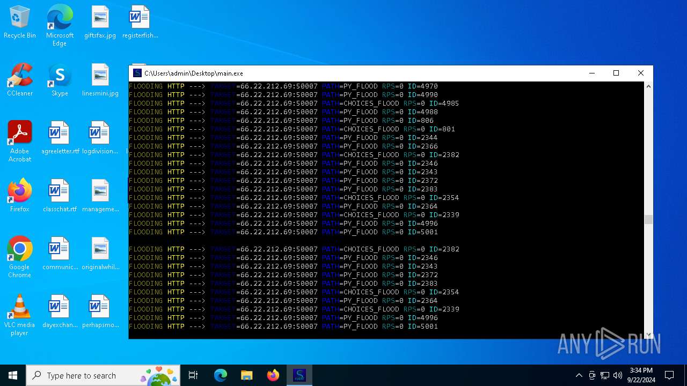Open the Firefox desktop shortcut

pos(20,196)
